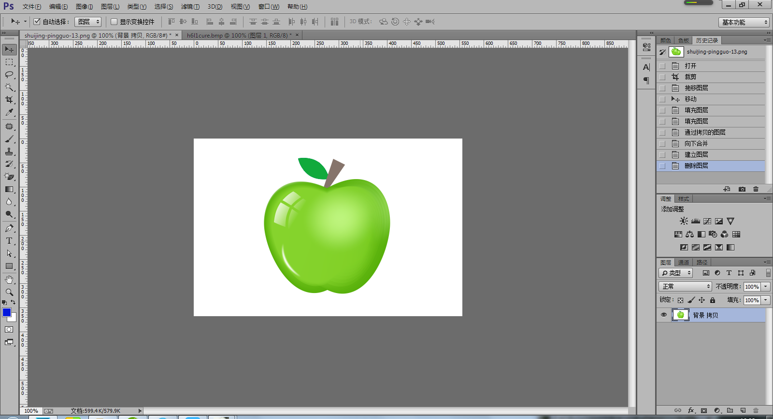Viewport: 773px width, 419px height.
Task: Open the layer opacity 100% dropdown arrow
Action: [766, 286]
